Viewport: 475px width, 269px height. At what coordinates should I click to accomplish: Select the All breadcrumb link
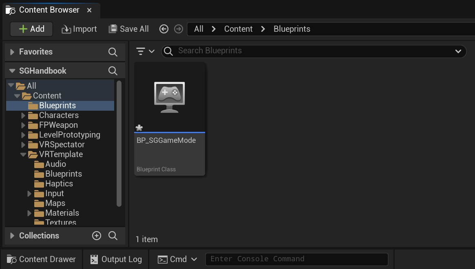(199, 29)
